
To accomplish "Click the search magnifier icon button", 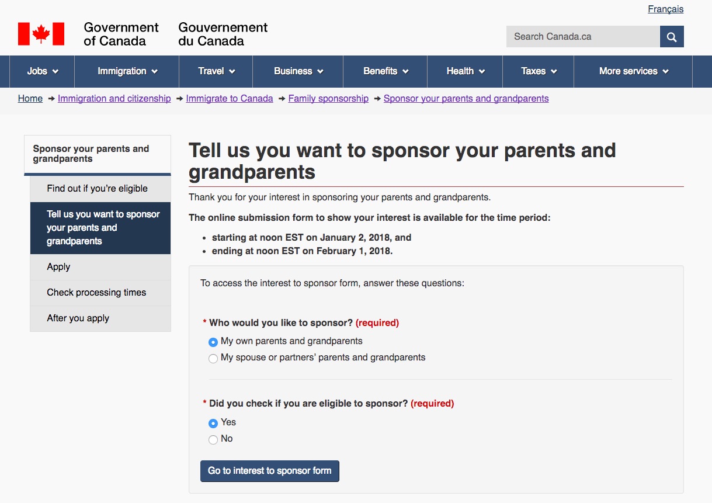I will (672, 37).
